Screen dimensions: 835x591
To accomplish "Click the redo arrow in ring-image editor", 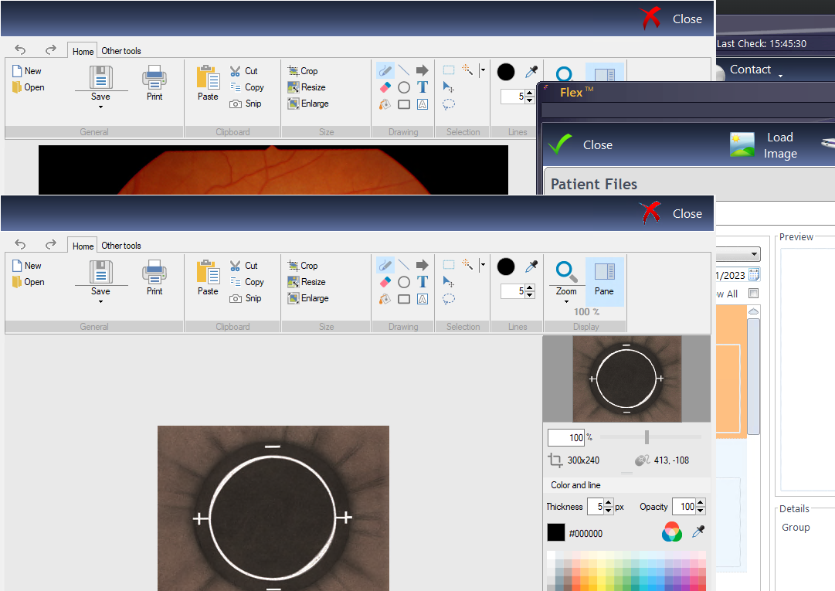I will click(50, 244).
